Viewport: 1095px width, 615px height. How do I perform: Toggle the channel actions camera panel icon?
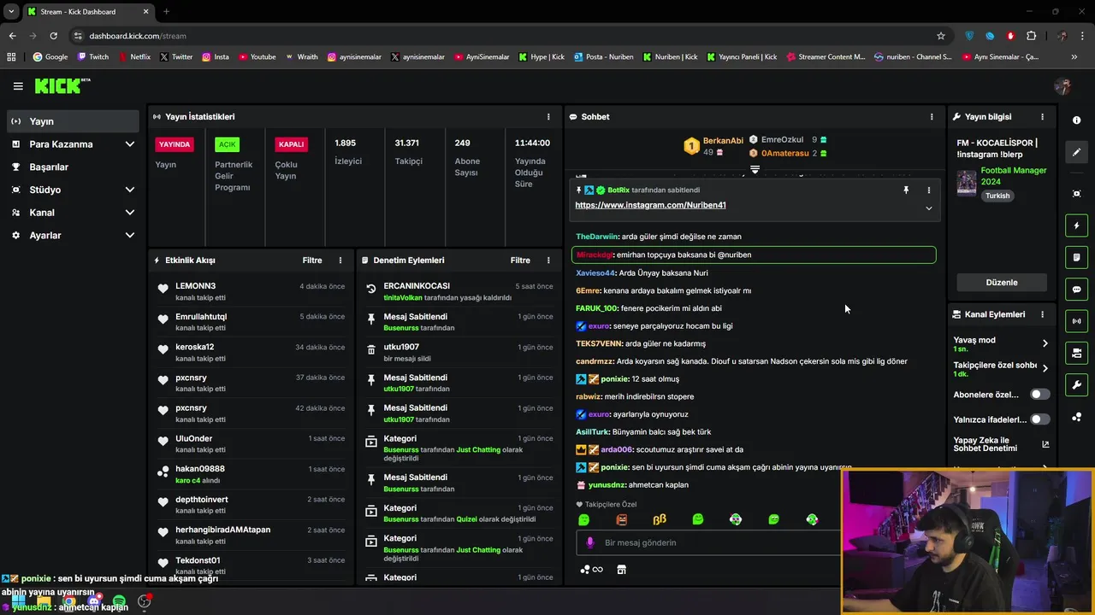click(1076, 353)
